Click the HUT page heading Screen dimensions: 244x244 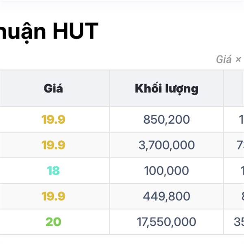pos(49,31)
